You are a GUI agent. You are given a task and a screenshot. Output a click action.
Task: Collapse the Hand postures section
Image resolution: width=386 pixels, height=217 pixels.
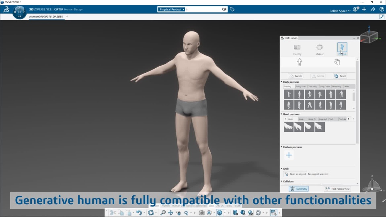[x=281, y=114]
